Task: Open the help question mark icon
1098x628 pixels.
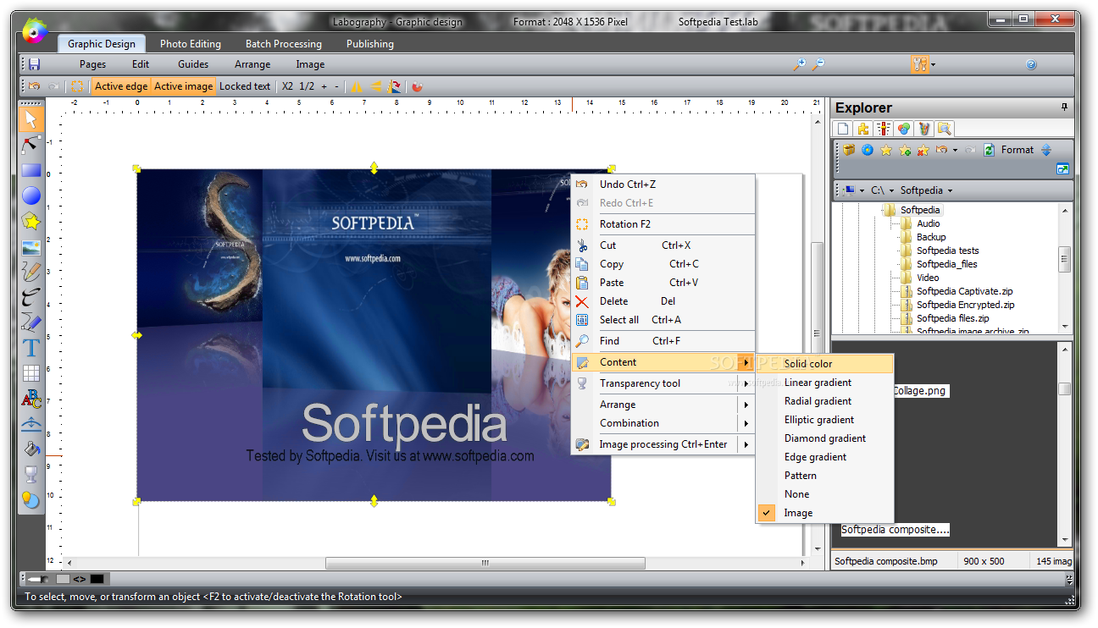Action: click(x=1031, y=64)
